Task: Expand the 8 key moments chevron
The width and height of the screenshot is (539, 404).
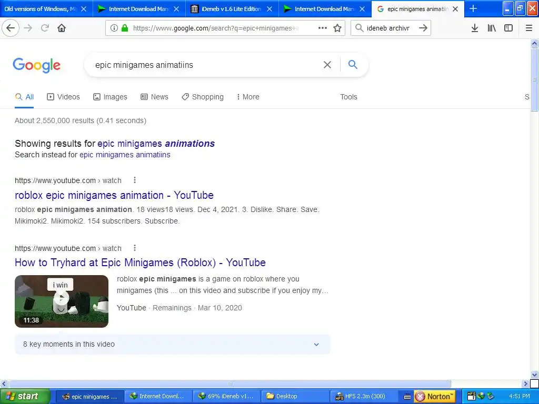Action: [x=316, y=344]
